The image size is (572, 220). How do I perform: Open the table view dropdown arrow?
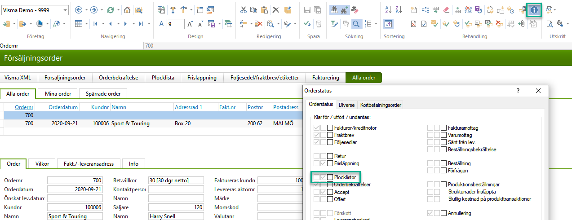[87, 24]
